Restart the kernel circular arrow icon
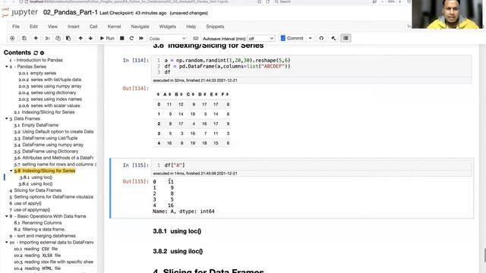486x273 pixels. pos(131,39)
